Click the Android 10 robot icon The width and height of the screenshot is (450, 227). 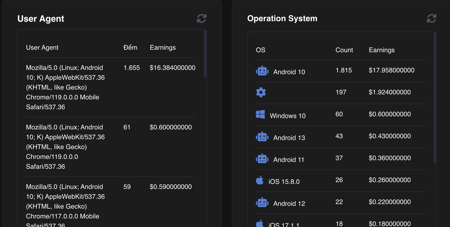coord(262,71)
